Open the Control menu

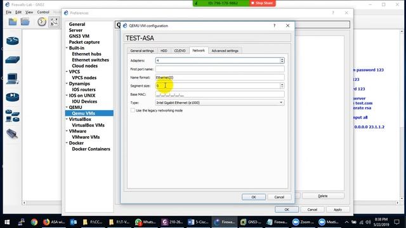43,12
